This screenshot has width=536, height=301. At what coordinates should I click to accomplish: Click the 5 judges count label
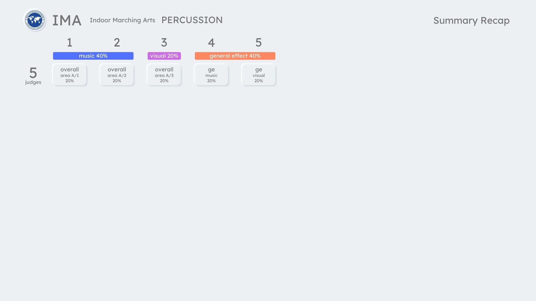coord(33,73)
